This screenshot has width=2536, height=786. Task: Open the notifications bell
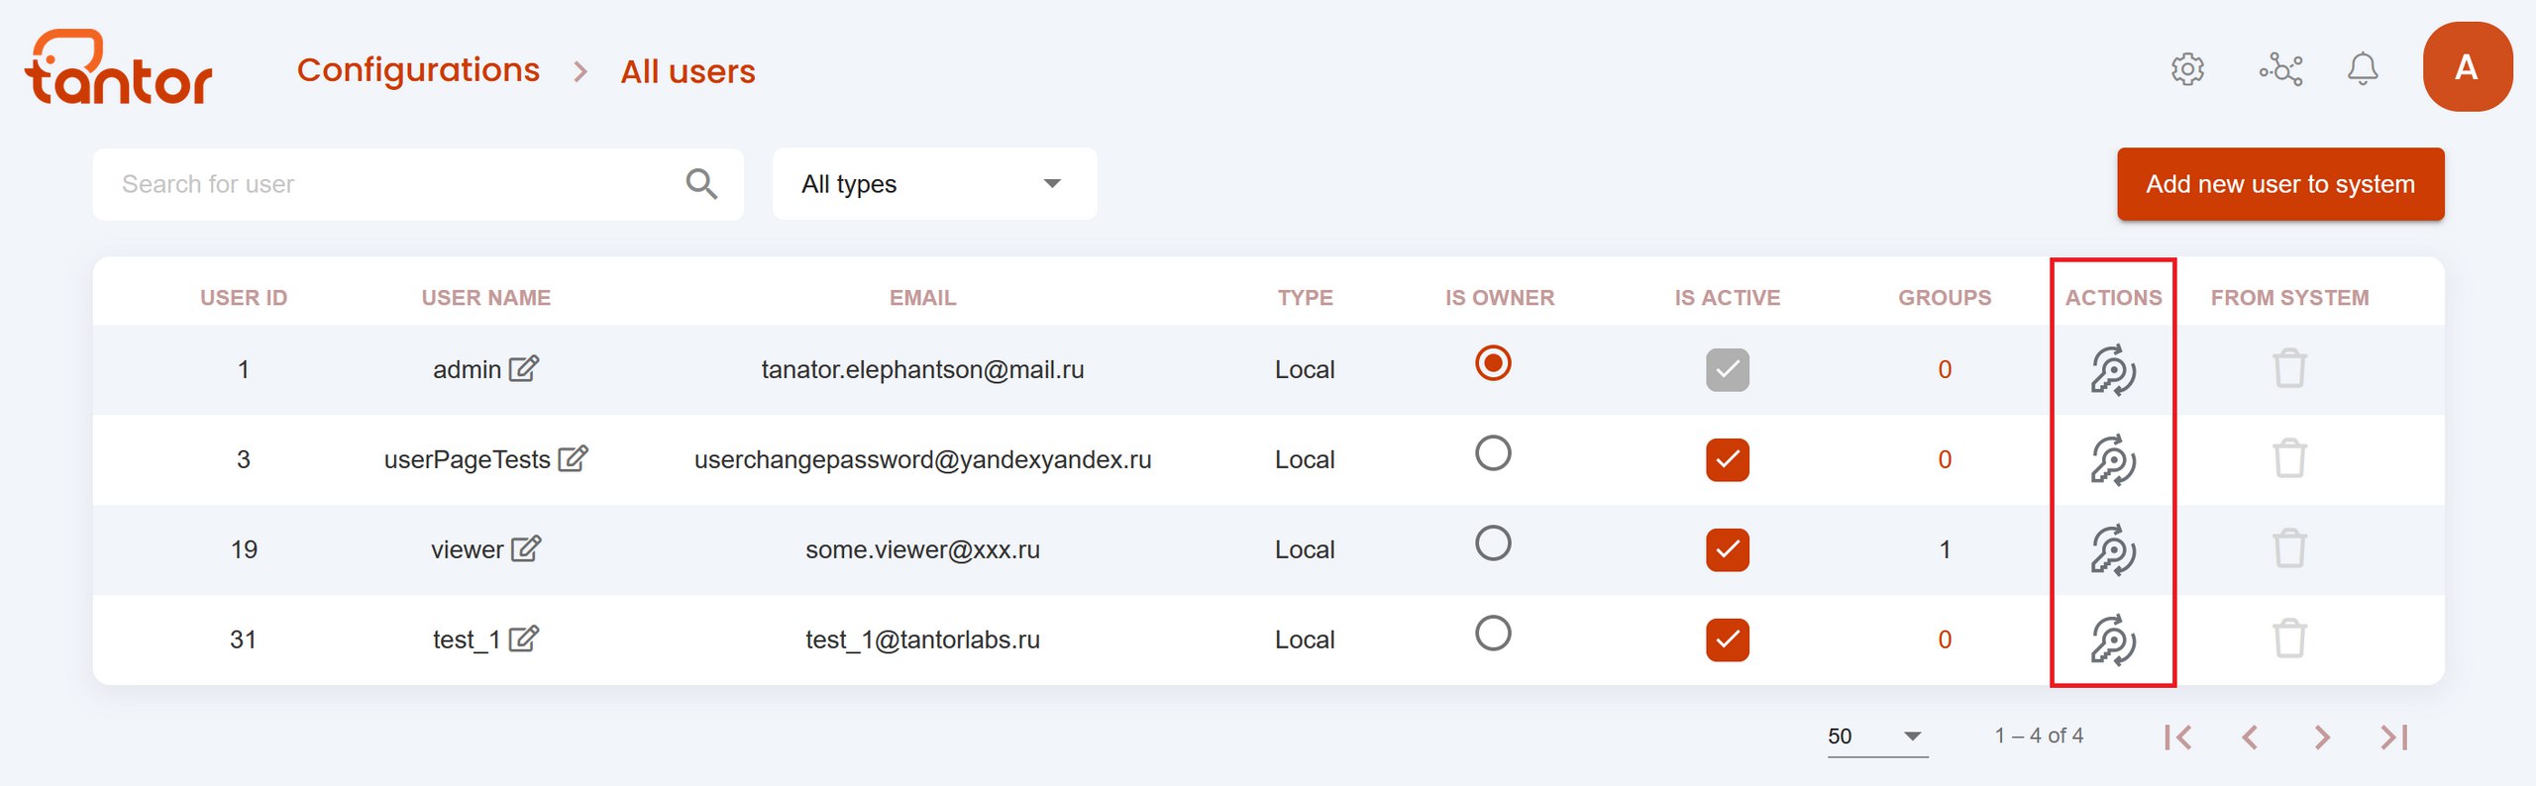click(x=2363, y=68)
